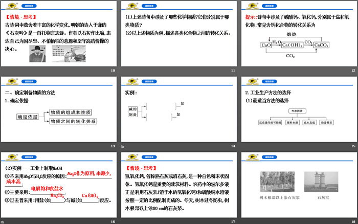The width and height of the screenshot is (358, 224).
Task: Click the logo icon on slide 13
Action: click(x=10, y=81)
